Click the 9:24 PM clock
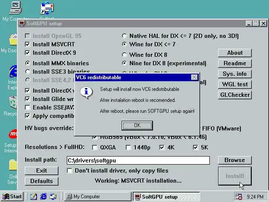 [255, 197]
